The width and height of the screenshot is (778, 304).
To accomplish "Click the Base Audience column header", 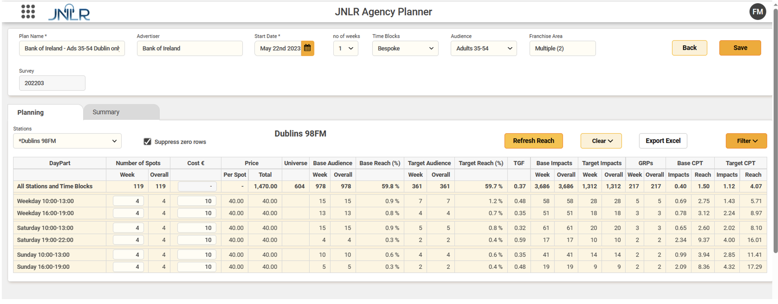I will click(x=332, y=163).
